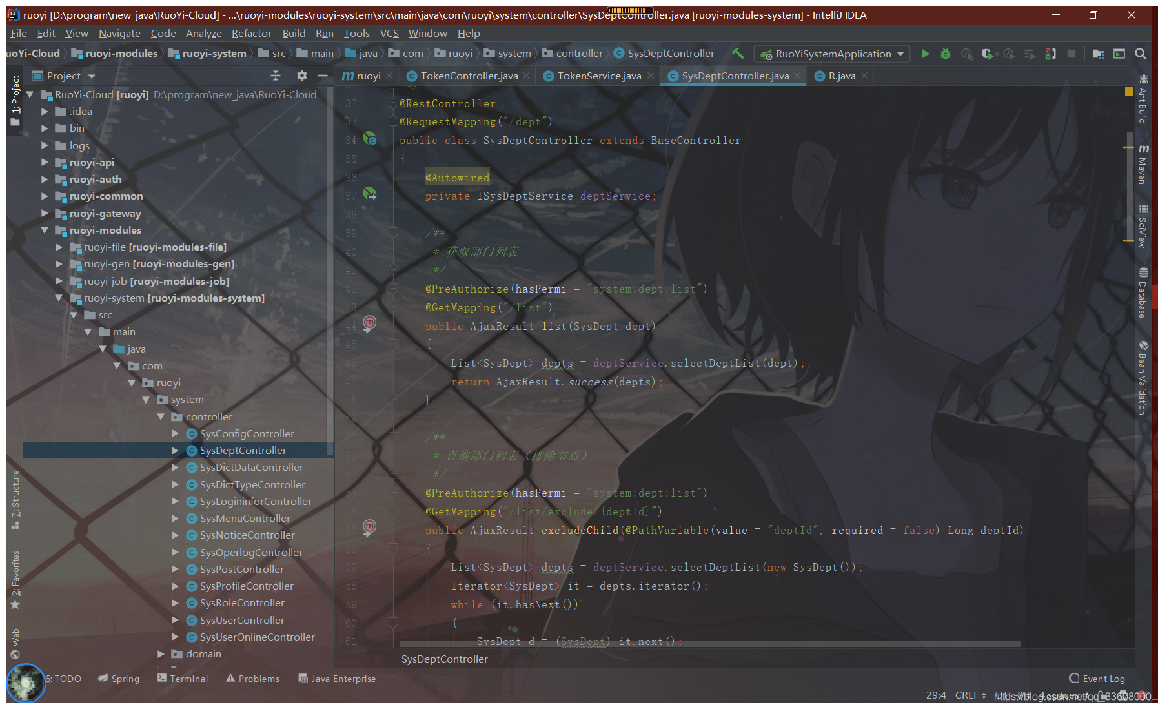Click the horizontal scrollbar under the editor
This screenshot has width=1158, height=709.
point(710,644)
